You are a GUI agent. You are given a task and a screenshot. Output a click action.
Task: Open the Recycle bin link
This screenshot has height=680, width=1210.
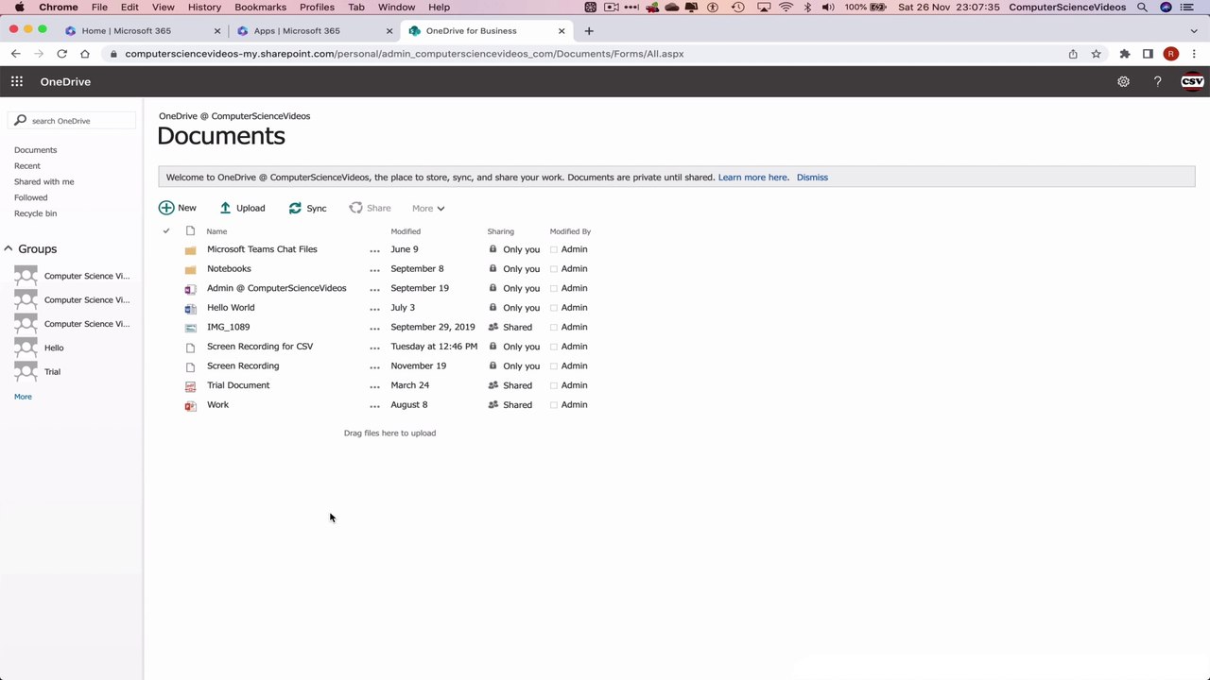click(x=35, y=213)
